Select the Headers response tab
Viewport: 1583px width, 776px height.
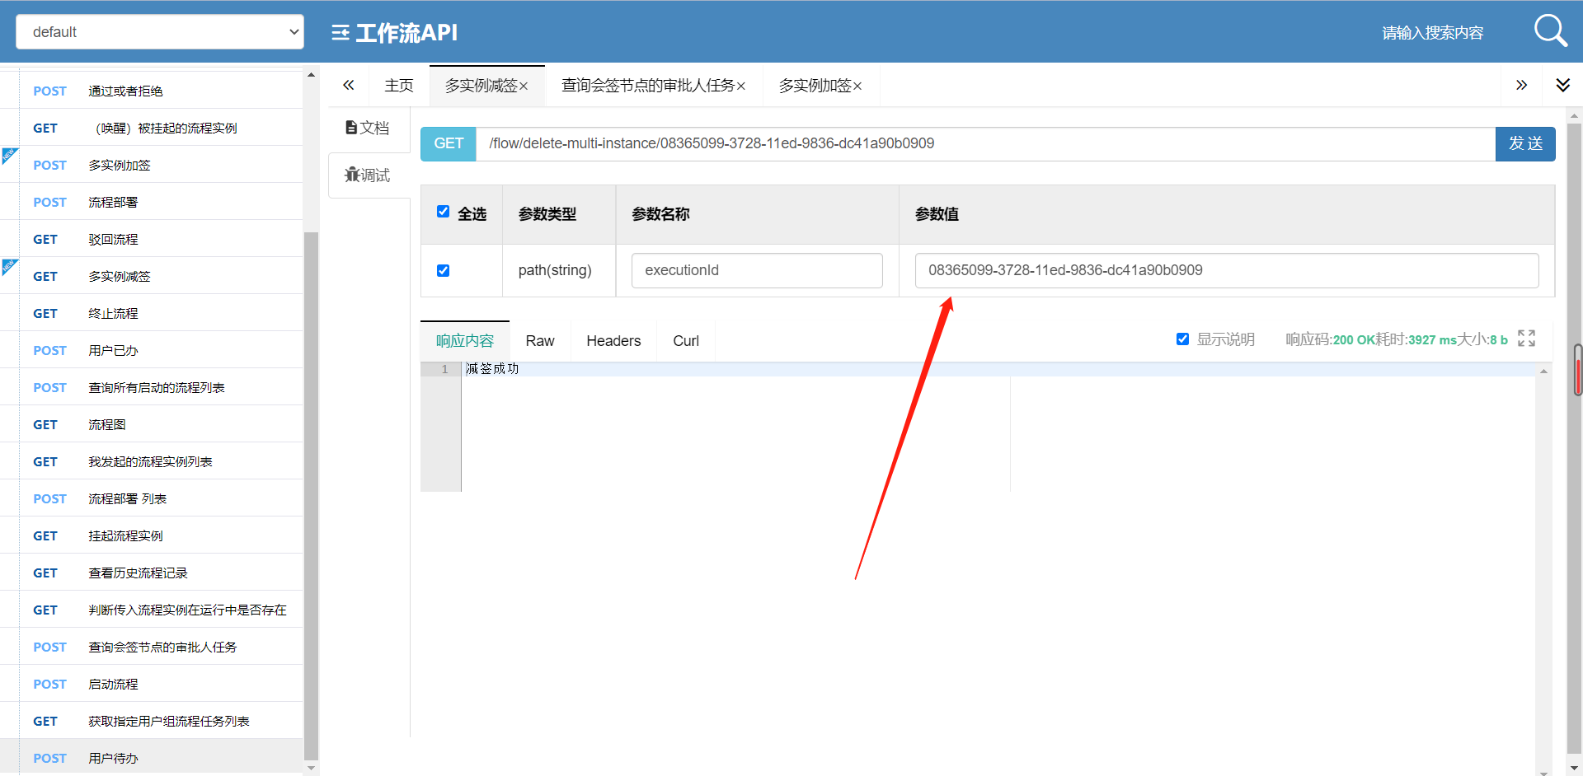pos(613,340)
